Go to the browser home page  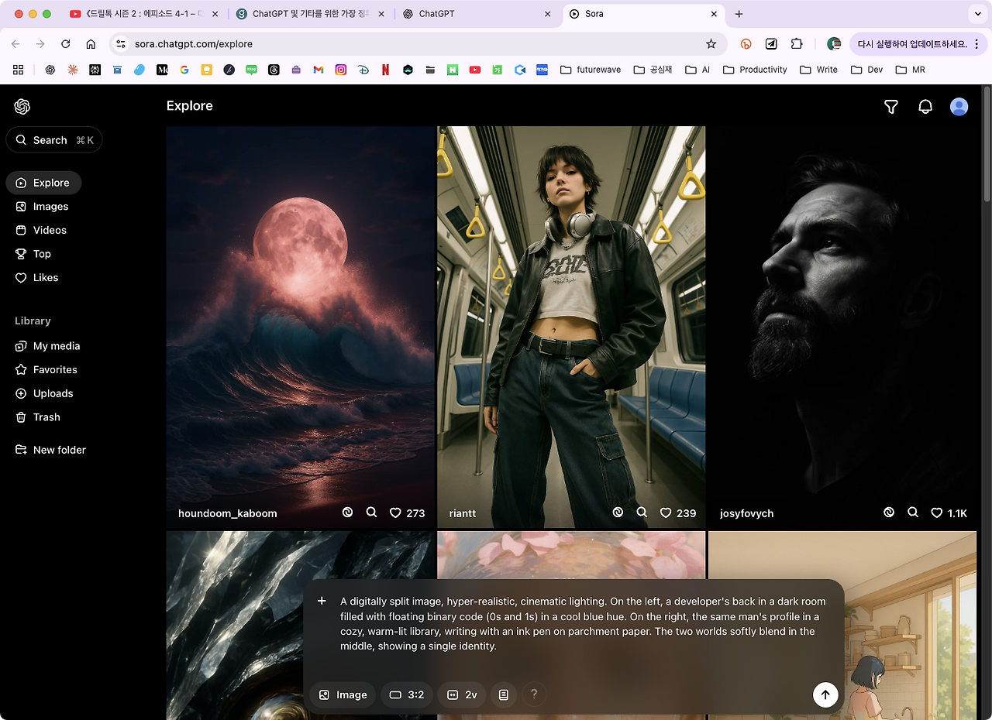click(x=91, y=44)
